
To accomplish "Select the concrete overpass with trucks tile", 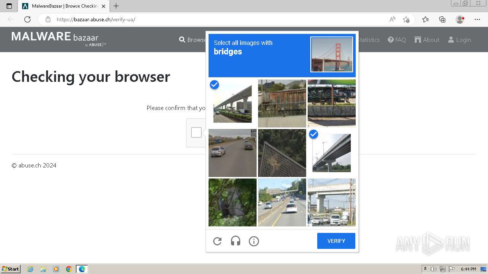I will tap(332, 202).
